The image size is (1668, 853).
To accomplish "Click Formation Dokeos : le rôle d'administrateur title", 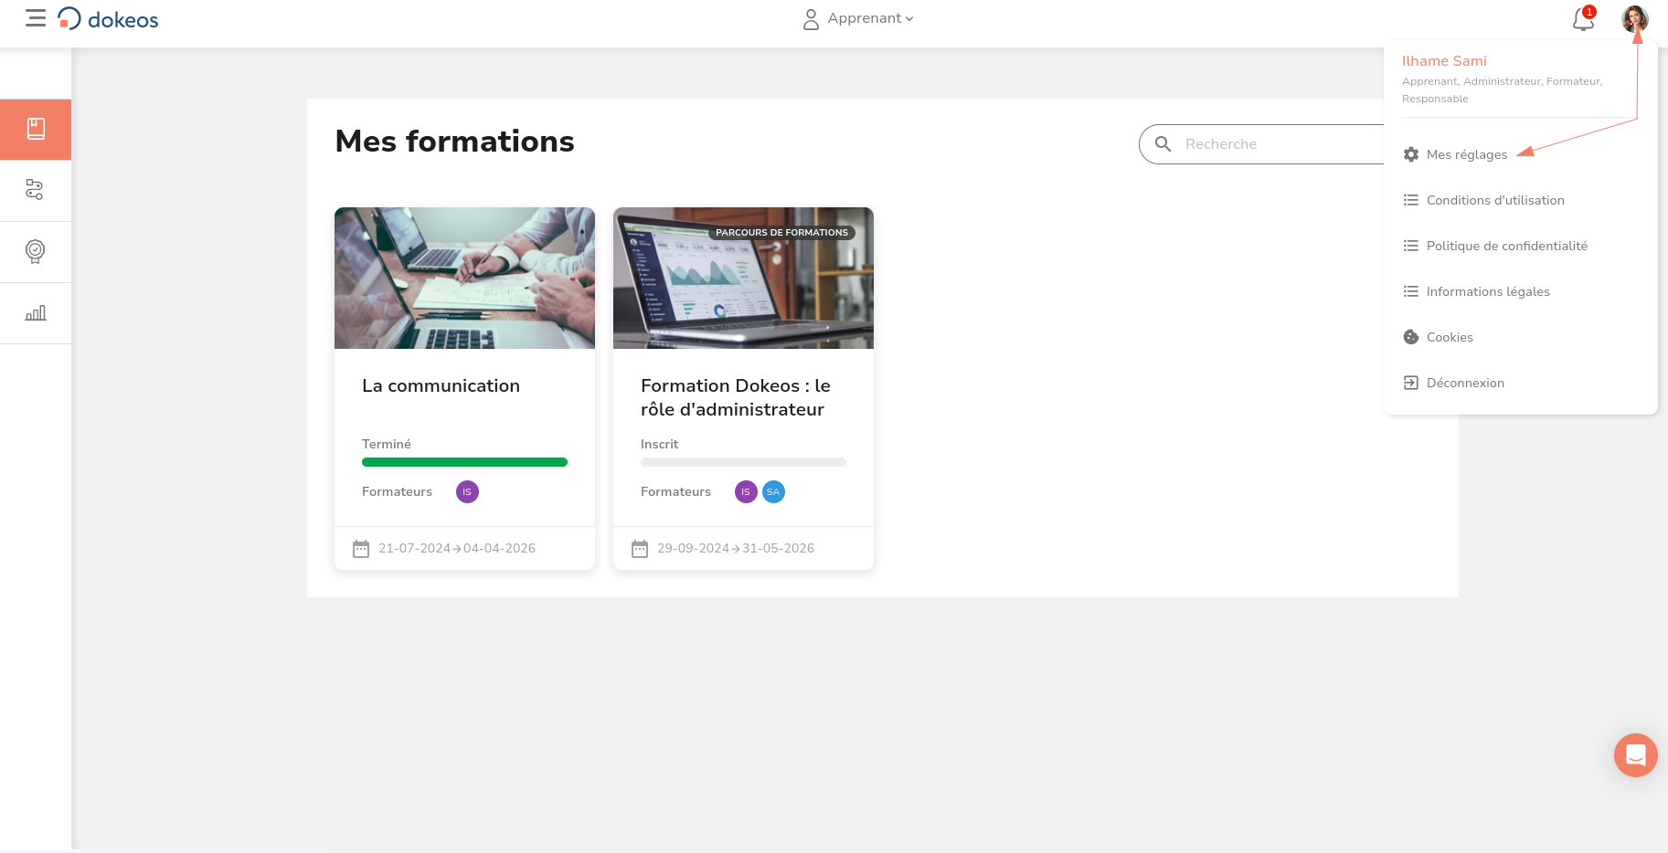I will 736,398.
